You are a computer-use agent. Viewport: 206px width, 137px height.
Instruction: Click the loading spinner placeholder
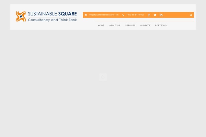click(103, 77)
